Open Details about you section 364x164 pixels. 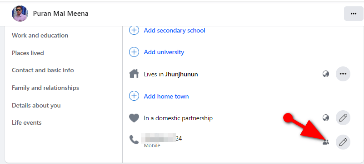pos(36,105)
